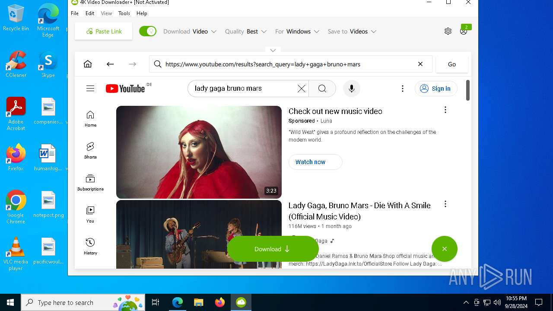This screenshot has height=311, width=553.
Task: Click the embedded browser vertical scrollbar
Action: tap(467, 90)
